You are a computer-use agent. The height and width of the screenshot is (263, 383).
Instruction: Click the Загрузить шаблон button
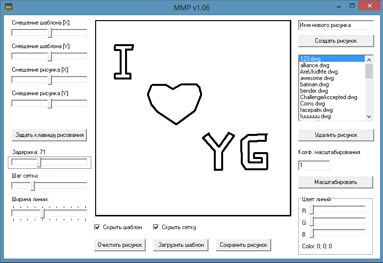(181, 245)
